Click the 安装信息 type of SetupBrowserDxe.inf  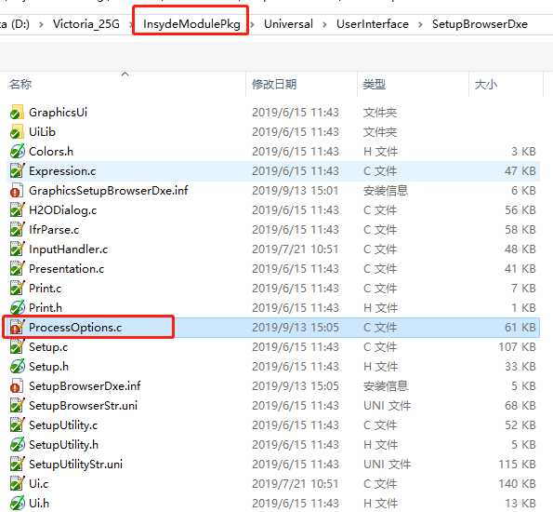386,385
